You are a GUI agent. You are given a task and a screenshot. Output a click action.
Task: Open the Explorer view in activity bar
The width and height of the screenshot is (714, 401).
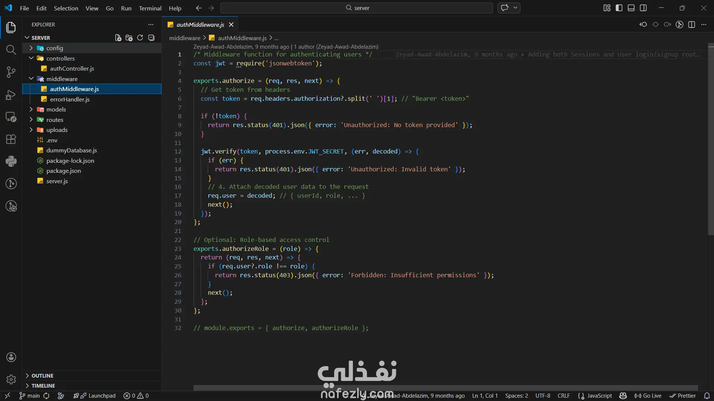pyautogui.click(x=11, y=27)
